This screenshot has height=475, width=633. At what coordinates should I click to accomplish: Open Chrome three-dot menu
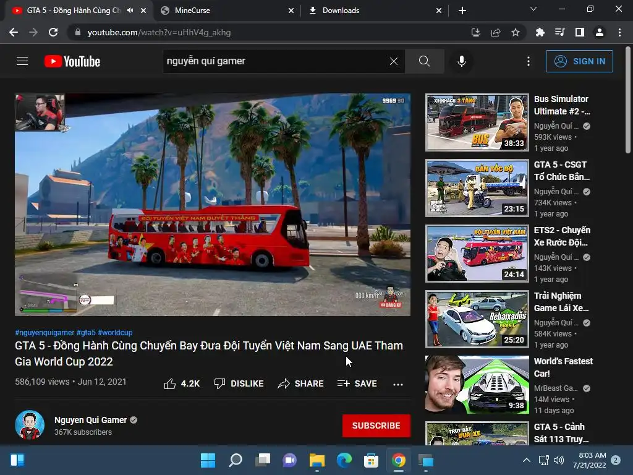coord(619,32)
